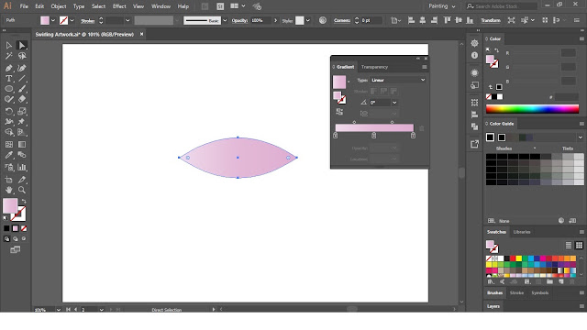Select the Rotate tool
The height and width of the screenshot is (330, 587).
click(x=8, y=111)
